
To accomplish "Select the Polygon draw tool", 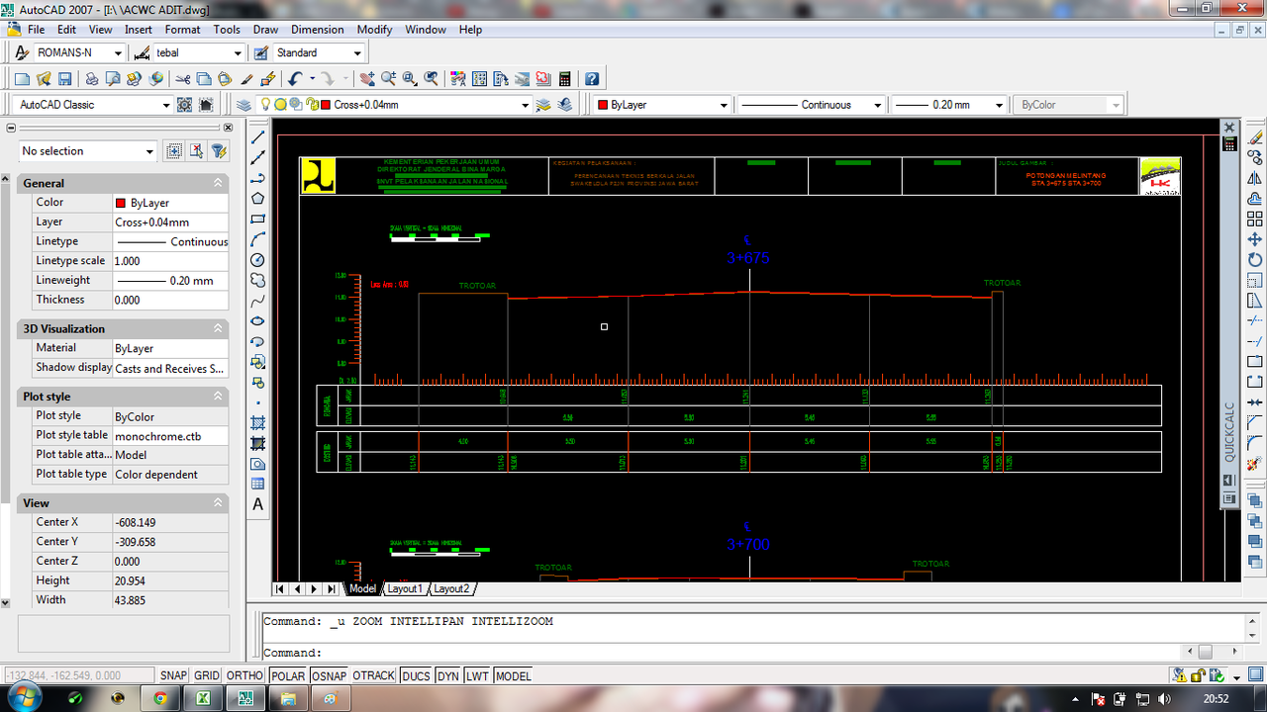I will pos(258,199).
